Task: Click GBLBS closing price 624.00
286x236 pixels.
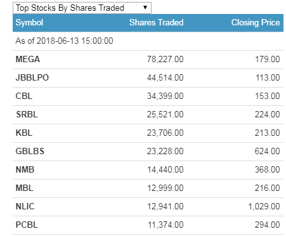Action: point(268,151)
